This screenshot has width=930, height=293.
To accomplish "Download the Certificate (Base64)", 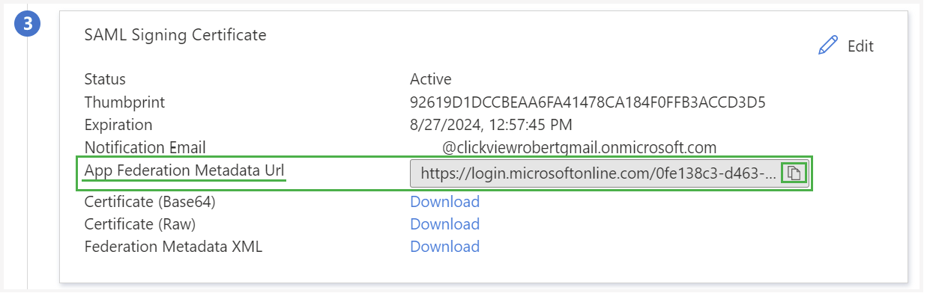I will [444, 202].
